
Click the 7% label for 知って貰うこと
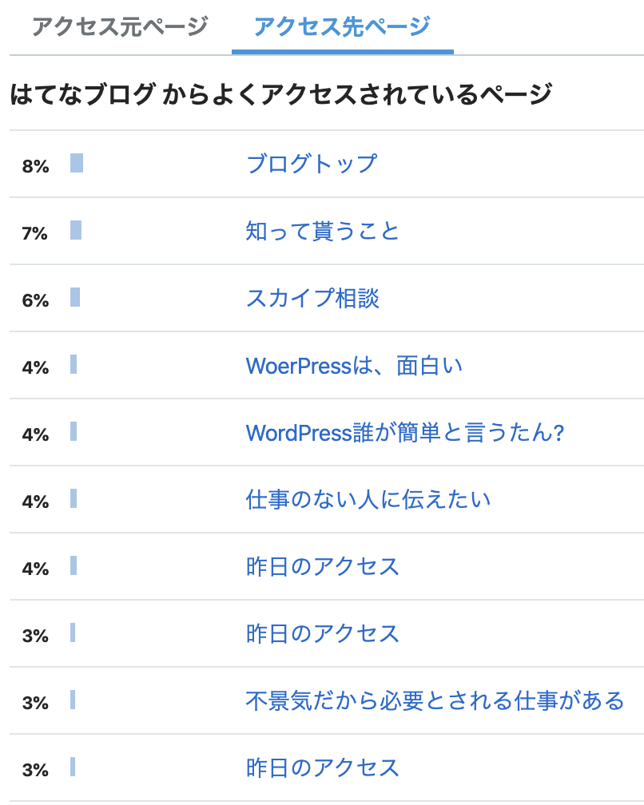pyautogui.click(x=35, y=233)
